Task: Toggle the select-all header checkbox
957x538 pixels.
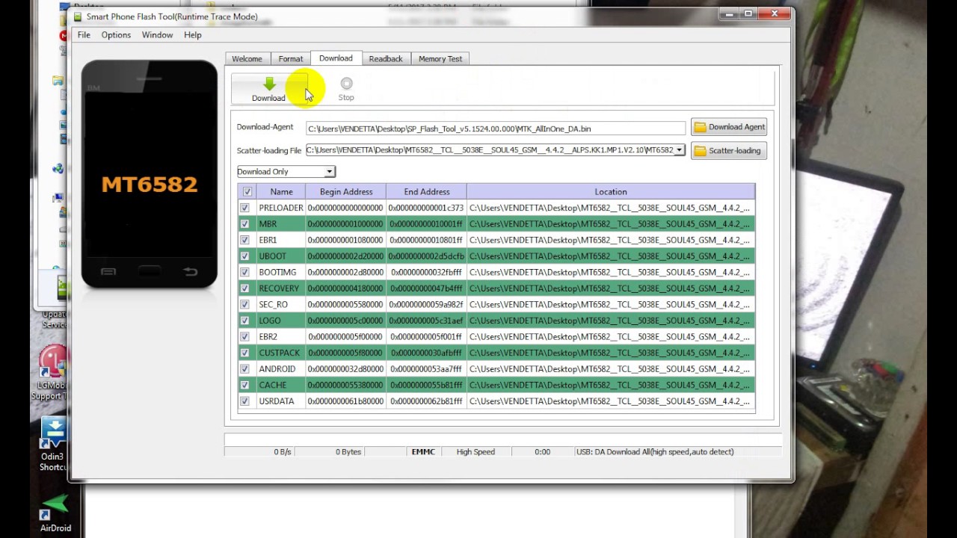Action: pyautogui.click(x=247, y=192)
